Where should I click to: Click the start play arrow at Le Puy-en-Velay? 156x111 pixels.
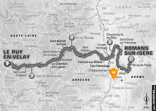pyautogui.click(x=7, y=64)
